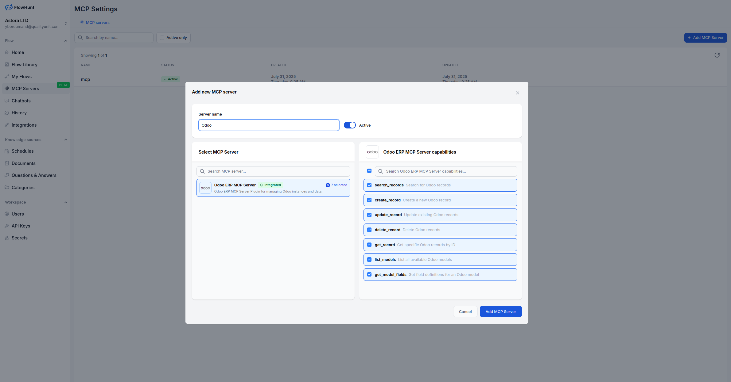The width and height of the screenshot is (731, 382).
Task: Click the select-all capabilities checkbox
Action: tap(369, 171)
